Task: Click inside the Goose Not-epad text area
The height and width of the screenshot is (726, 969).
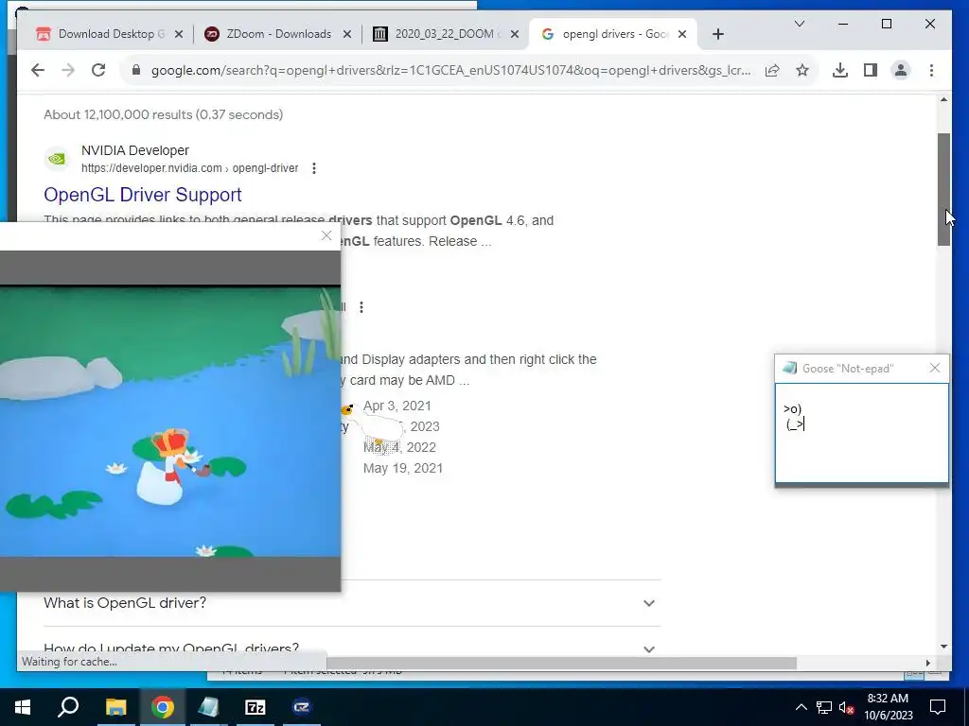Action: 861,432
